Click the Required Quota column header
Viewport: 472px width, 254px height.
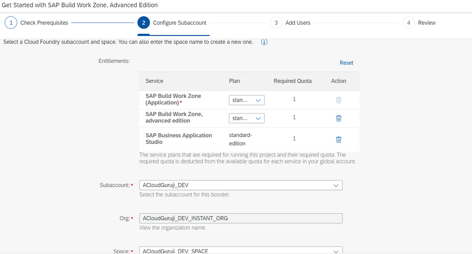coord(292,81)
